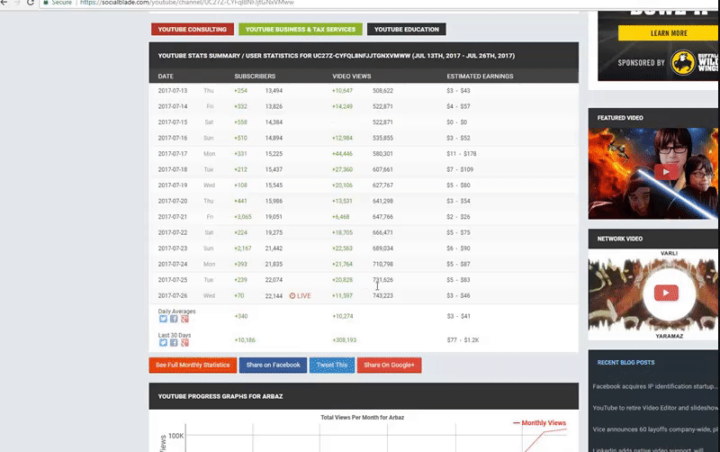Viewport: 720px width, 452px height.
Task: Click the +10,186 last 30 days subscribers
Action: [245, 340]
